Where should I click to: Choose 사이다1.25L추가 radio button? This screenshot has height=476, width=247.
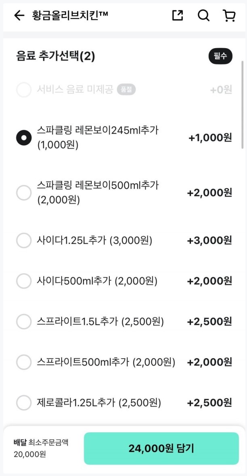(x=24, y=240)
